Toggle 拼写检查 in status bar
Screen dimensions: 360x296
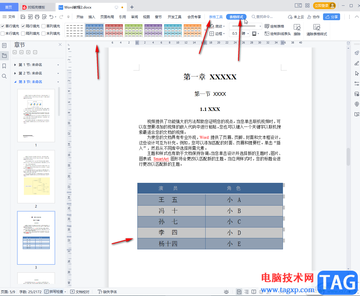tap(54, 292)
